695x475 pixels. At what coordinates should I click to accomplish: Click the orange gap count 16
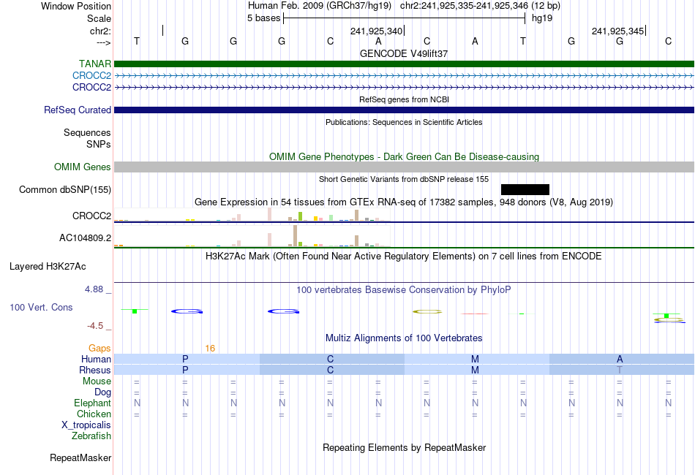210,349
